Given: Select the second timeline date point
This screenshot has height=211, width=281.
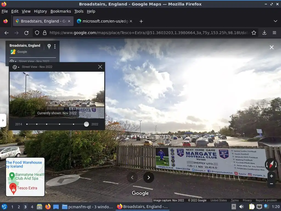Looking at the screenshot, I should point(37,124).
